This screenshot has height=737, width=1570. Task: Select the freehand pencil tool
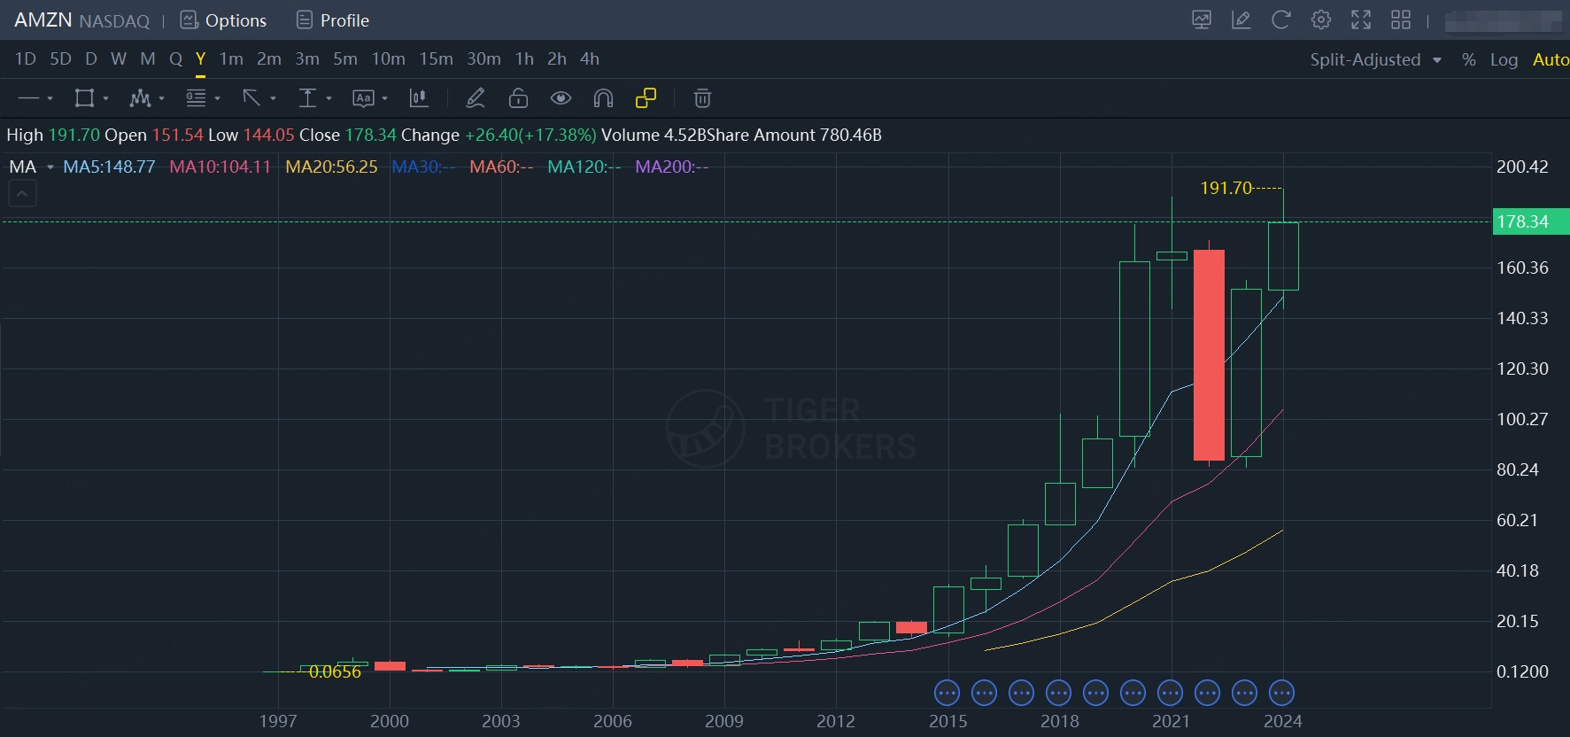pos(476,98)
